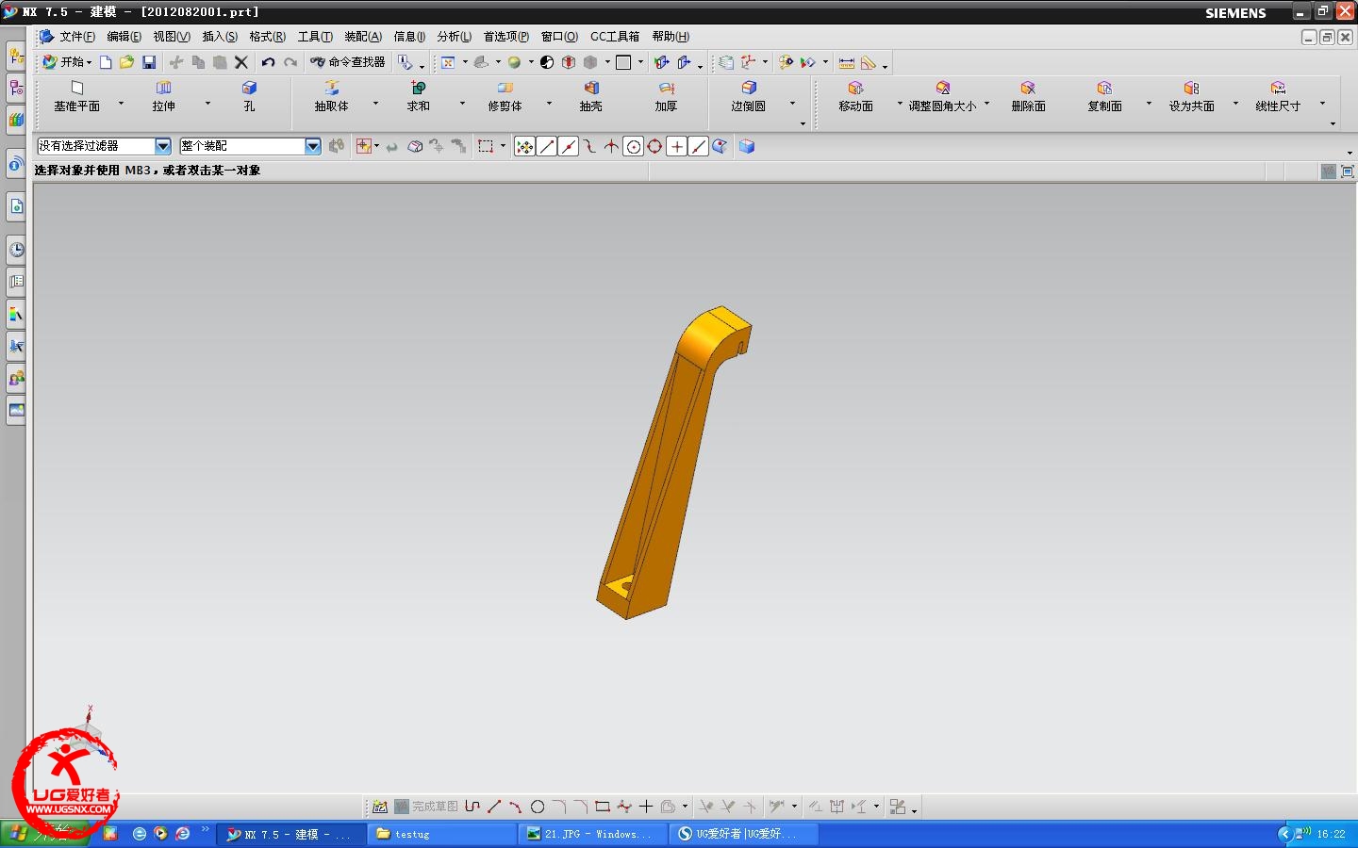
Task: Run the Unite (求和) boolean tool
Action: (418, 96)
